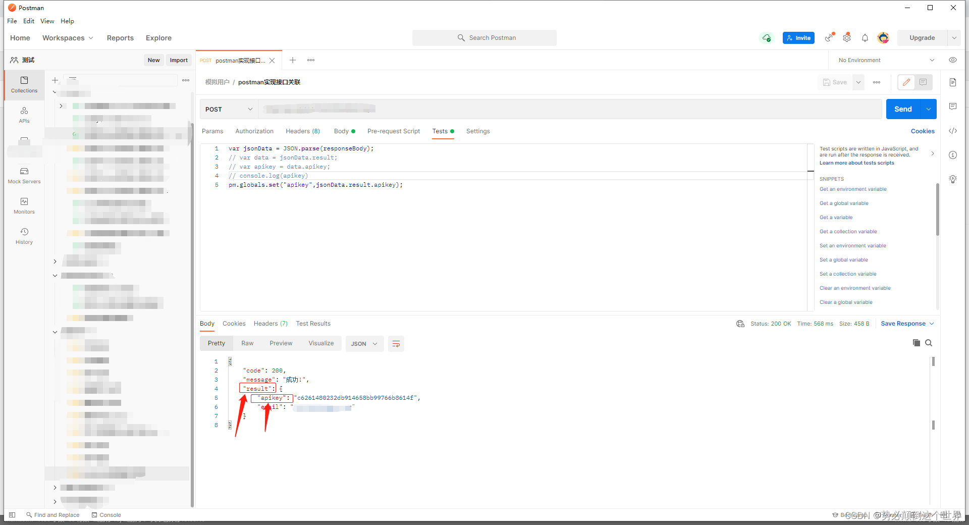Open the notifications bell
The height and width of the screenshot is (525, 969).
coord(865,38)
